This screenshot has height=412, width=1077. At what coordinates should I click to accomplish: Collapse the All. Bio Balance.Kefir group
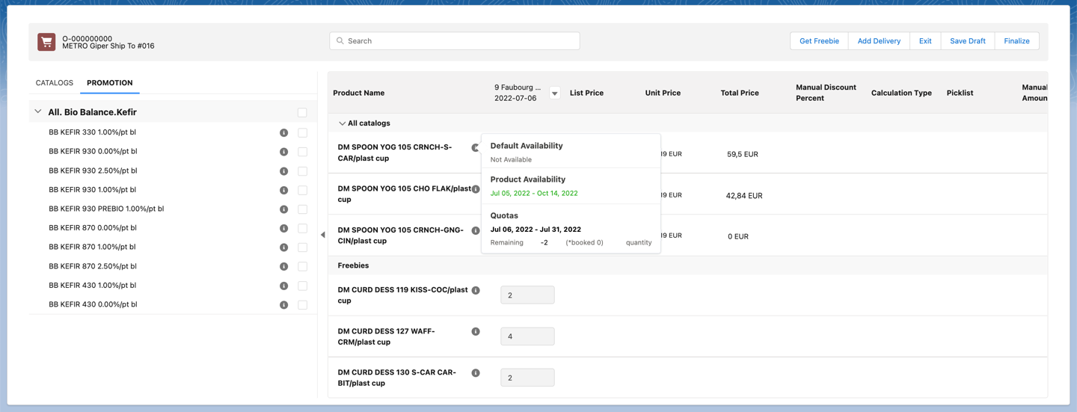point(38,112)
